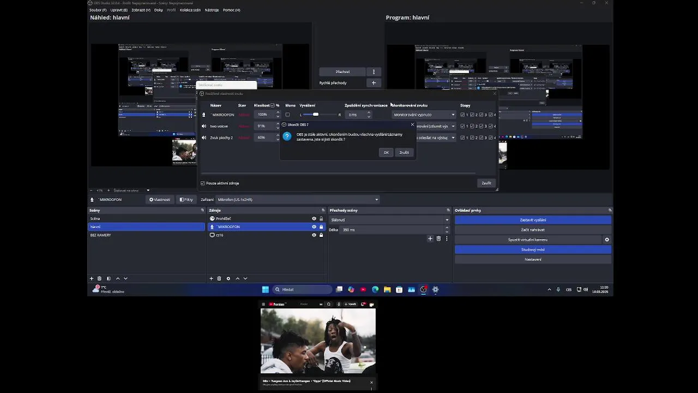Screen dimensions: 698x393
Task: Step the MIKROOFON sync offset spinner
Action: point(369,115)
